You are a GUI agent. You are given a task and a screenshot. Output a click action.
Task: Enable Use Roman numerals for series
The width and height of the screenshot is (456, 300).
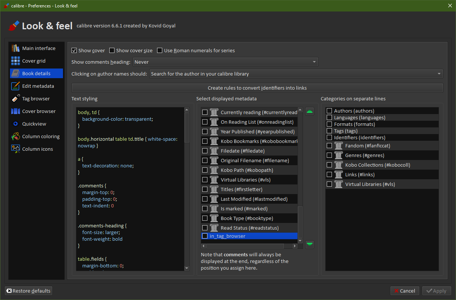pos(160,50)
